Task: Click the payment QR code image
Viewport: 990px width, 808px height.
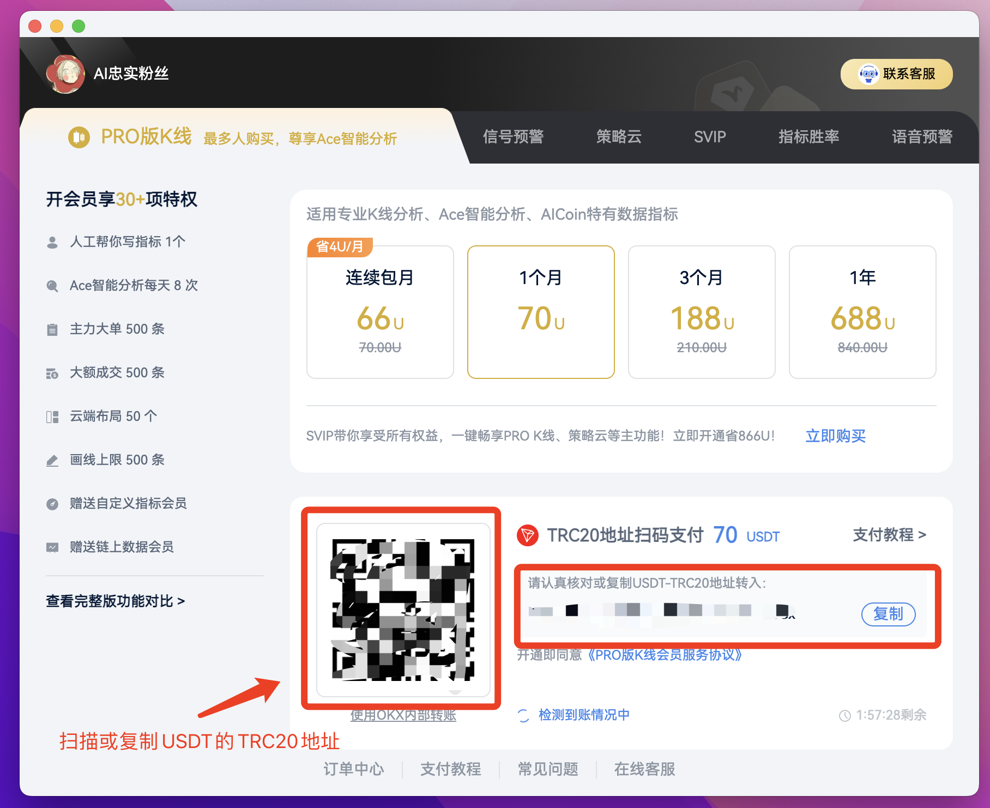Action: click(x=403, y=610)
